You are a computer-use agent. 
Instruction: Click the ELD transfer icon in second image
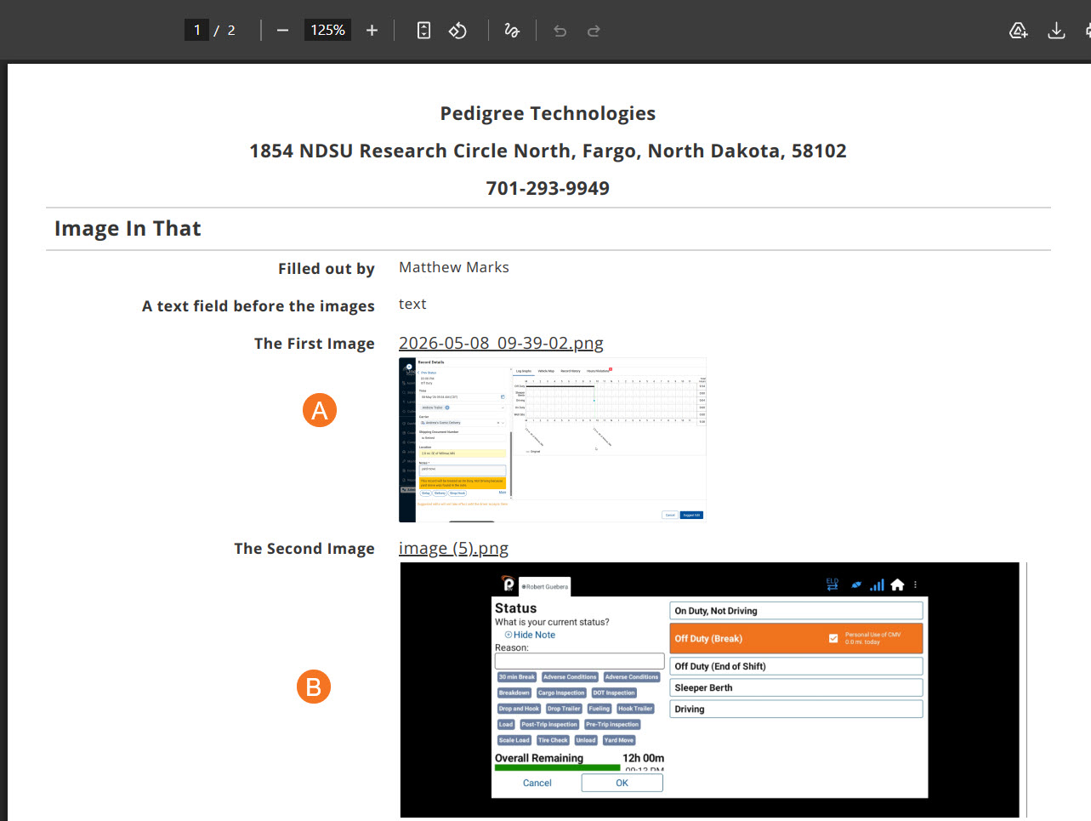click(x=832, y=584)
